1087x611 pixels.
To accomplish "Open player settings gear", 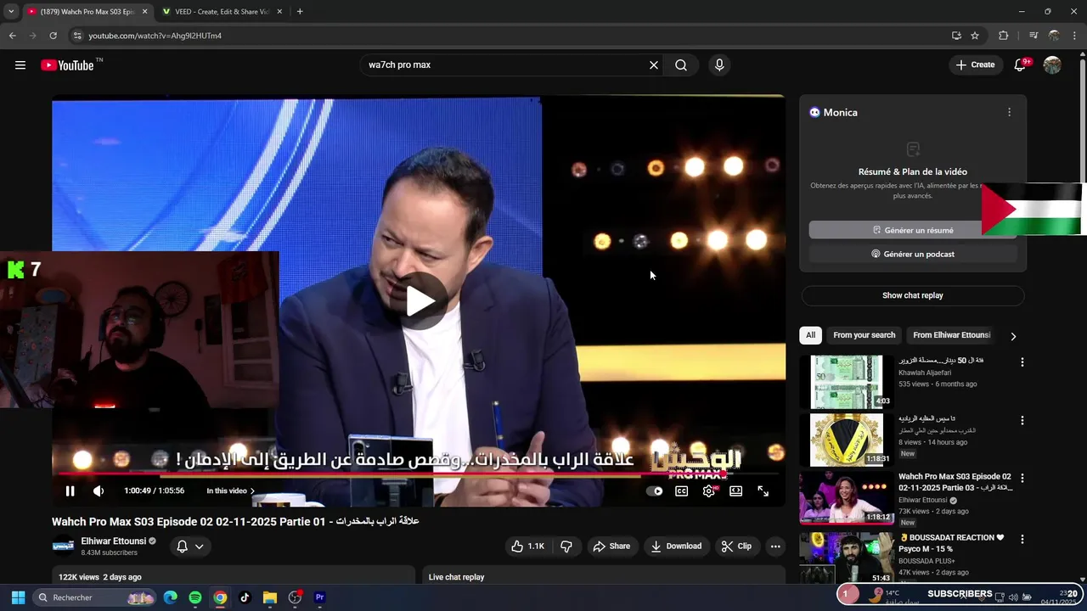I will (709, 490).
